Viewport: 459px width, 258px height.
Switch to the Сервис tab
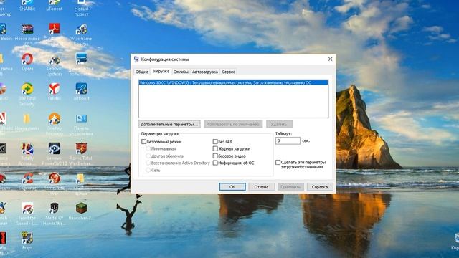coord(228,72)
